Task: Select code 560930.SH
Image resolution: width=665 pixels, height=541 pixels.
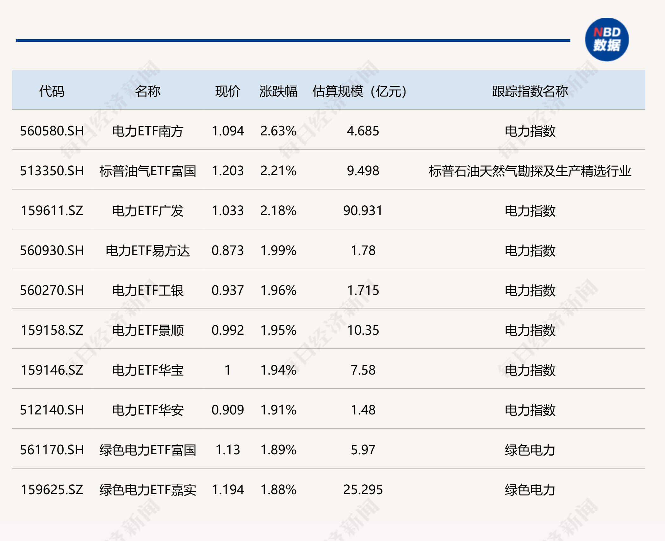Action: pos(52,251)
